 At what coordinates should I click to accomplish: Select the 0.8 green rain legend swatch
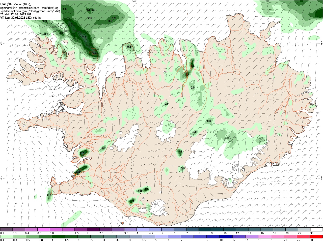(x=45, y=237)
